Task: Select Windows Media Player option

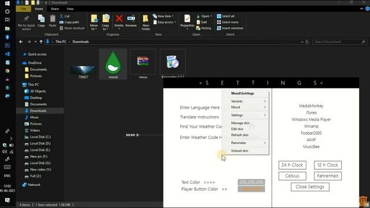Action: (x=311, y=120)
